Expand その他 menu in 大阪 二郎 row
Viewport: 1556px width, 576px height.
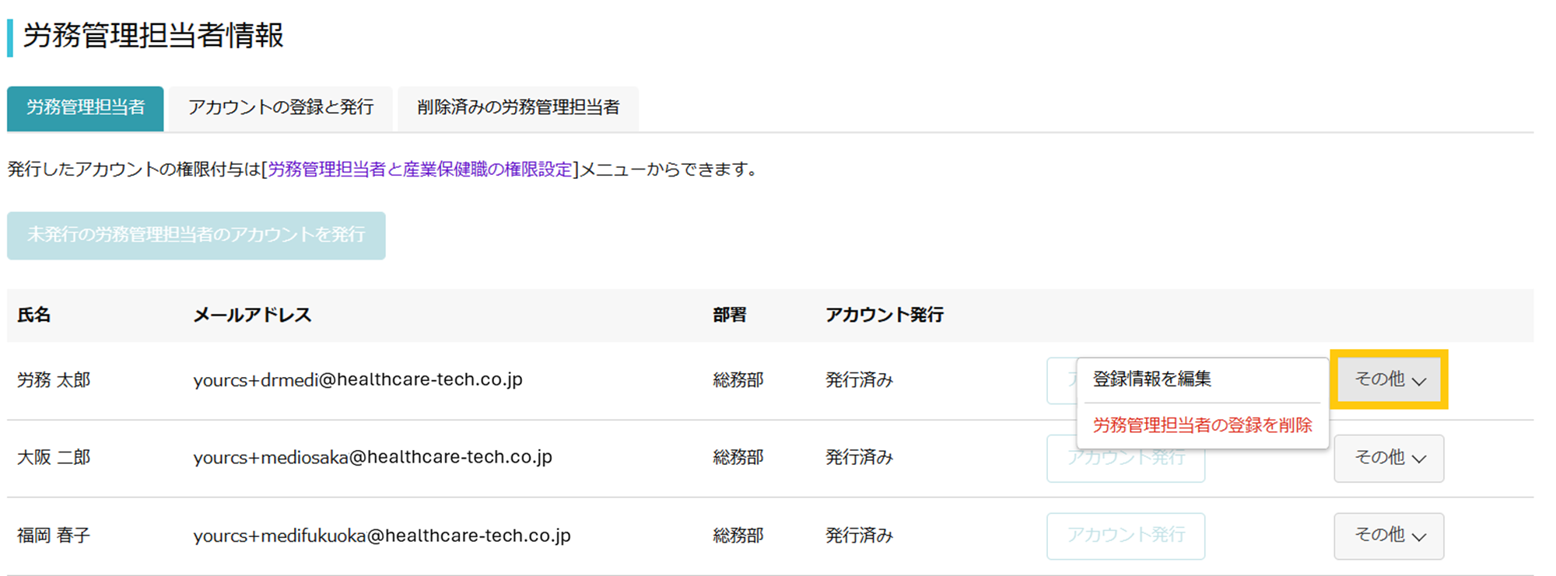[x=1389, y=458]
